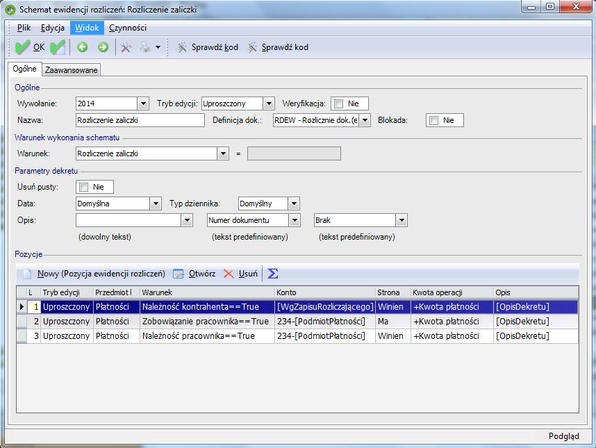The width and height of the screenshot is (596, 448).
Task: Click the [WgZapisuRozliczającego] account cell
Action: click(x=325, y=307)
